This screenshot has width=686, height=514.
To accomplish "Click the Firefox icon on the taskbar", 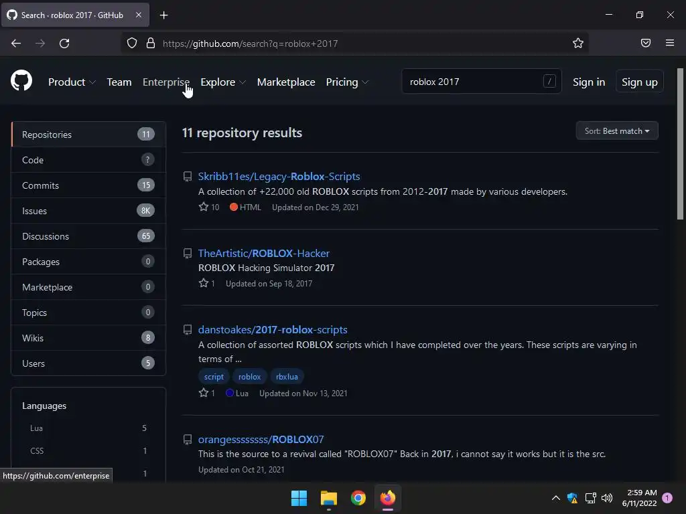I will point(388,498).
